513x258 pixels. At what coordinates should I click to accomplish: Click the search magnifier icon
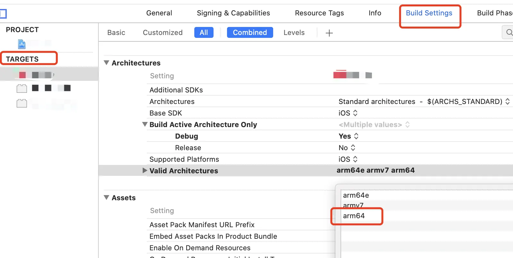click(509, 32)
